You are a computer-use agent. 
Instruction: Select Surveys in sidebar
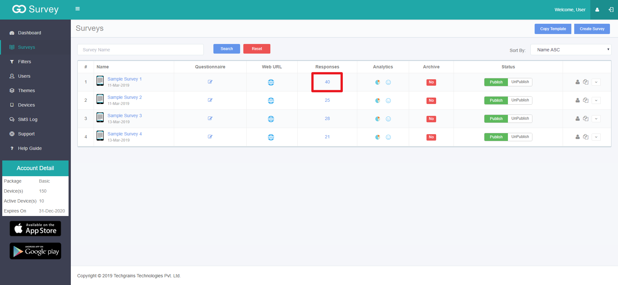tap(35, 47)
